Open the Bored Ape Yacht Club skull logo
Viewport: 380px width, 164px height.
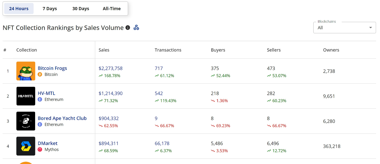(26, 121)
